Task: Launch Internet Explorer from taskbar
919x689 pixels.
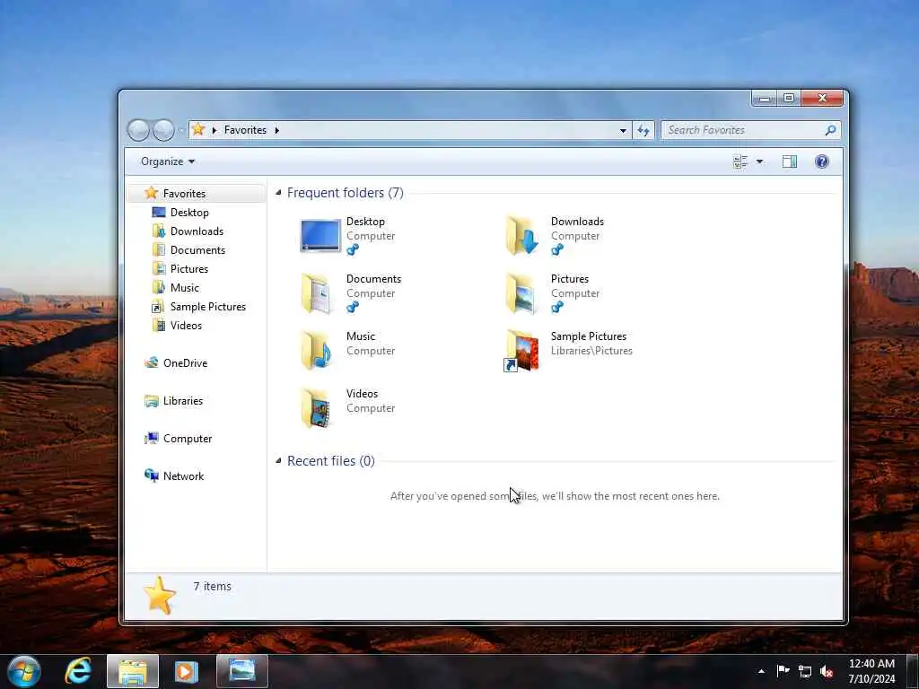Action: 78,671
